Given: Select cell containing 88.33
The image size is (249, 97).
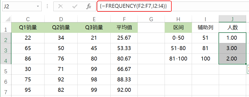Looking at the screenshot, I should click(x=124, y=80).
